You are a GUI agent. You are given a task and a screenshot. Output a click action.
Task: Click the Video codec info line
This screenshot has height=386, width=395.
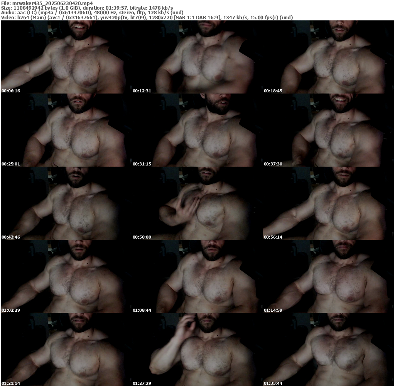coord(147,17)
